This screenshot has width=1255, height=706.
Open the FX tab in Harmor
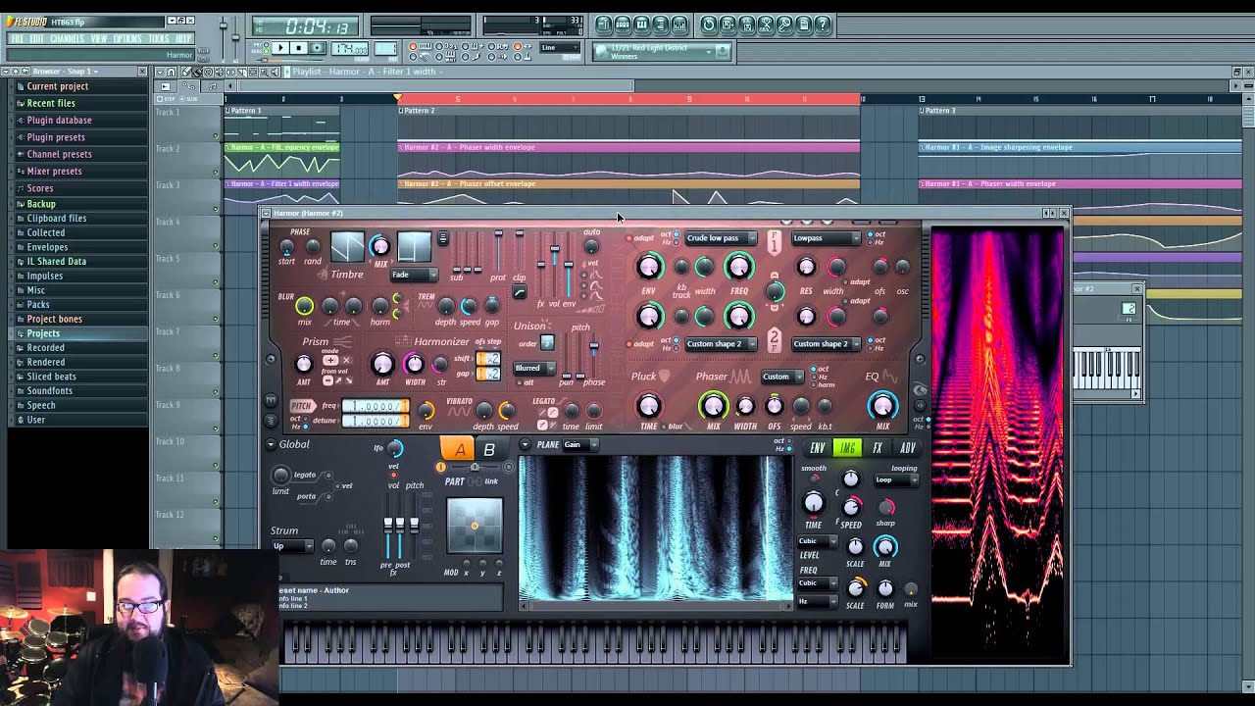pyautogui.click(x=878, y=448)
